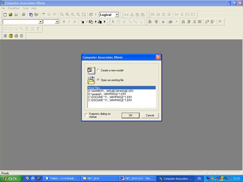Select the text 'T' drawing tool
The height and width of the screenshot is (182, 243).
[38, 29]
